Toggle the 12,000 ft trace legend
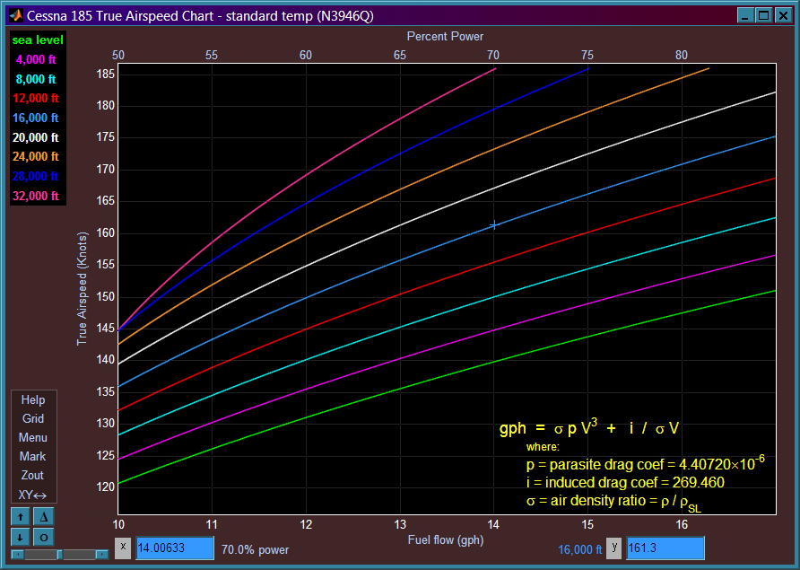 click(x=36, y=98)
